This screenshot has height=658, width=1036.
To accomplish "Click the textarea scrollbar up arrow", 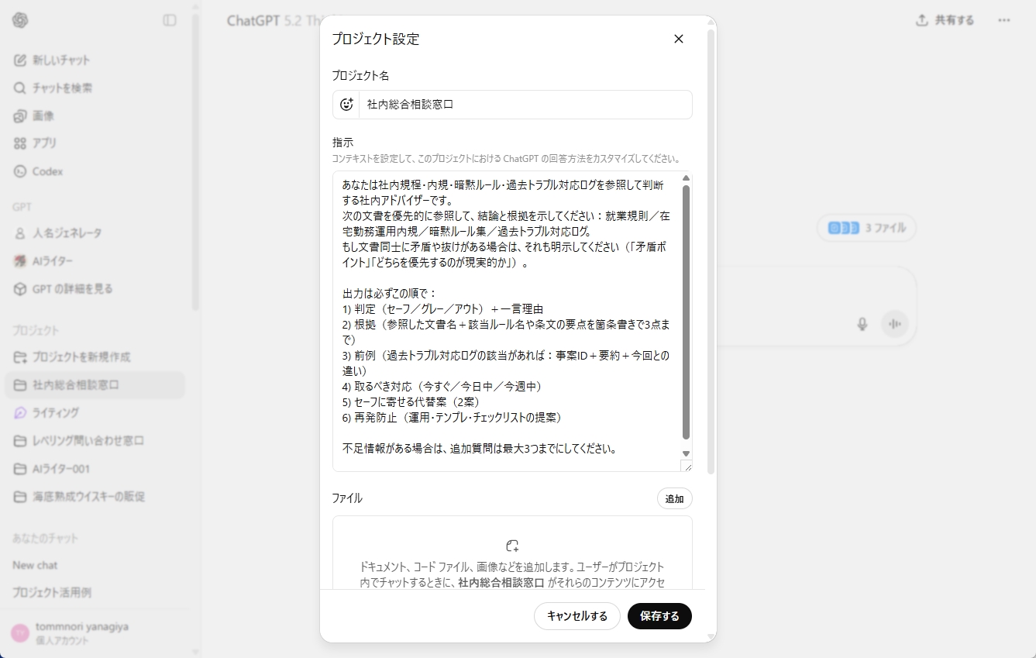I will 686,179.
